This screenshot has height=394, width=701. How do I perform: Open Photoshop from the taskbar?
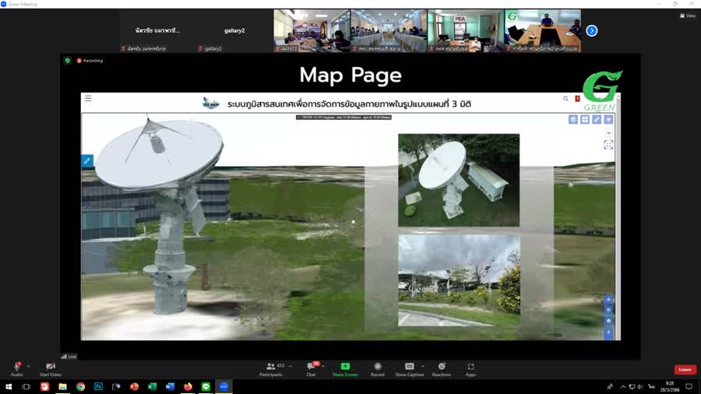98,386
